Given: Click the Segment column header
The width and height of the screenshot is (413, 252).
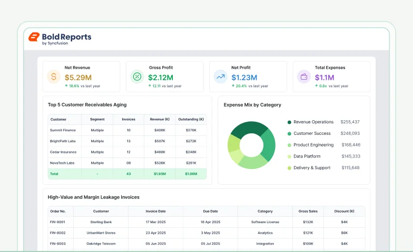Looking at the screenshot, I should [97, 119].
